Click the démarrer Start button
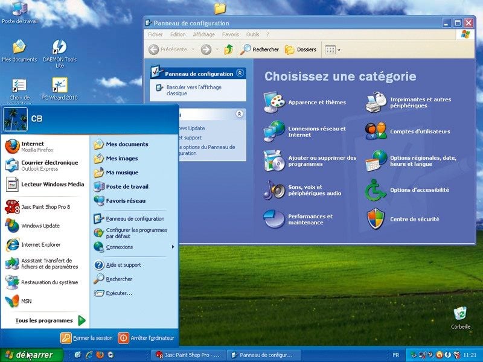Screen dimensions: 483x362 click(31, 355)
